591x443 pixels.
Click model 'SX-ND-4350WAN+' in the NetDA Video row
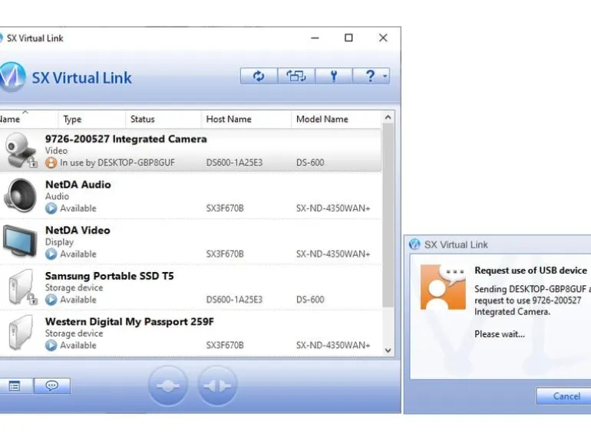tap(333, 254)
